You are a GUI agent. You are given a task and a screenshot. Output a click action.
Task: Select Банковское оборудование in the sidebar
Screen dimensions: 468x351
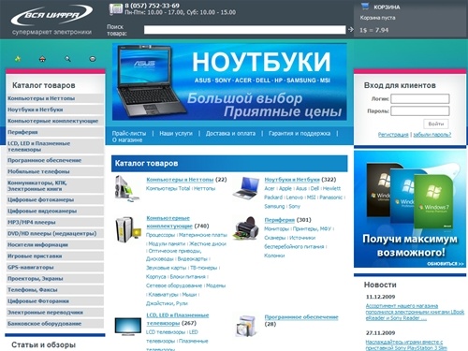tap(55, 324)
